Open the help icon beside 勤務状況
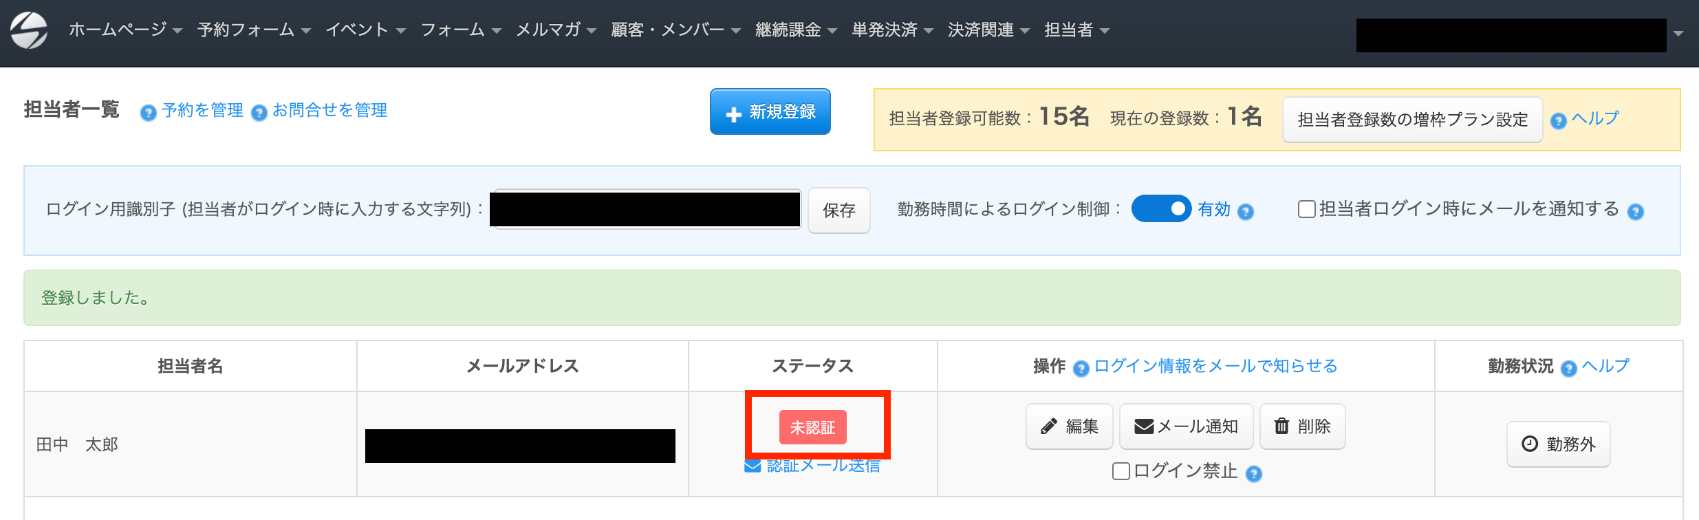Screen dimensions: 1699x520 point(1568,368)
